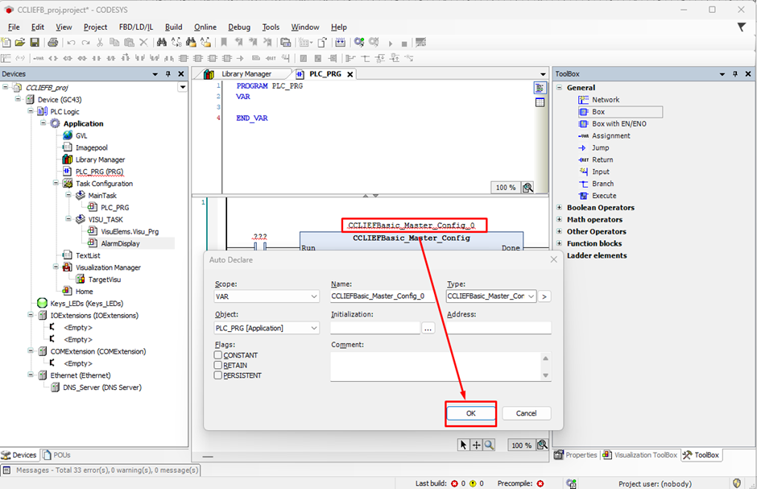Screen dimensions: 757x489
Task: Collapse the General toolbox group
Action: (559, 87)
